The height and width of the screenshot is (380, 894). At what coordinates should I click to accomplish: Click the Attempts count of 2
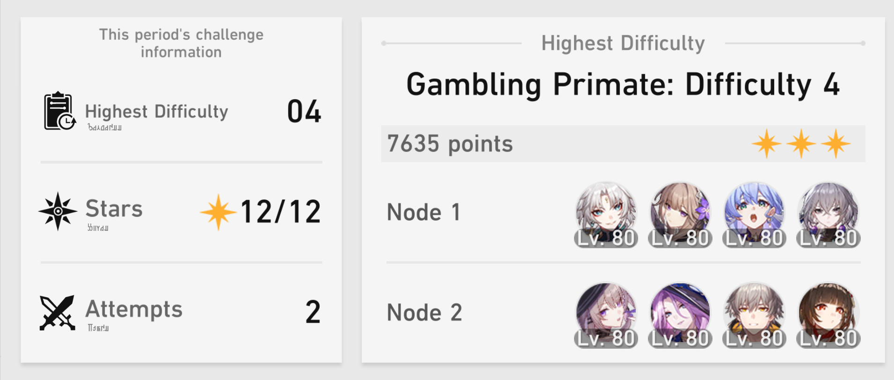click(x=313, y=312)
